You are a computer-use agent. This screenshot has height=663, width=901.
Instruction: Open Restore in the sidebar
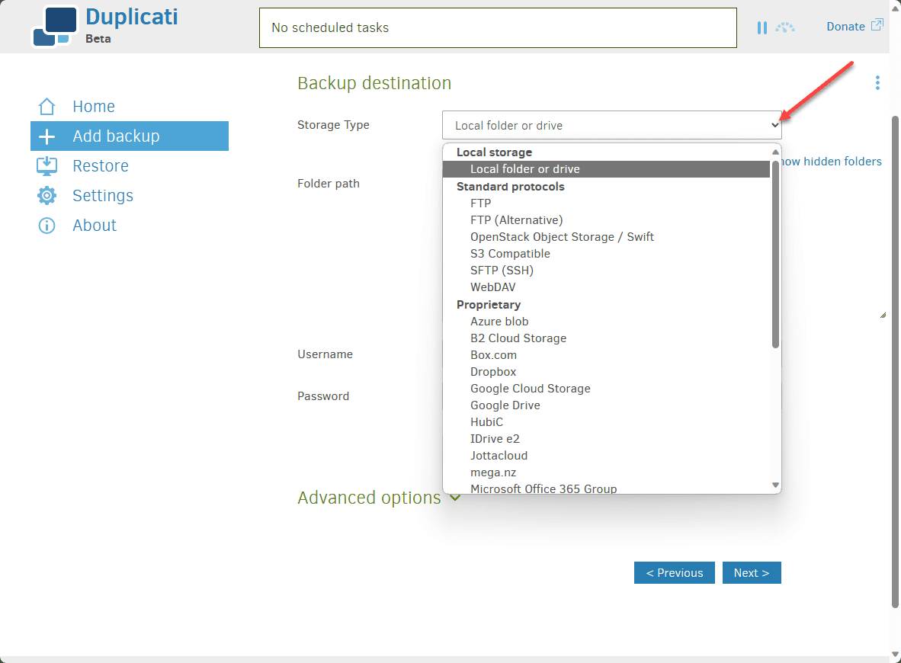101,166
